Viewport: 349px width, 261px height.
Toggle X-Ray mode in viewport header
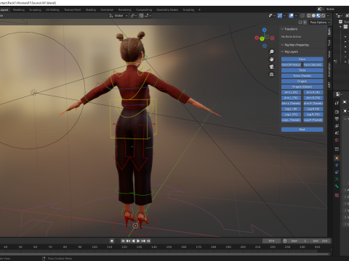point(302,16)
